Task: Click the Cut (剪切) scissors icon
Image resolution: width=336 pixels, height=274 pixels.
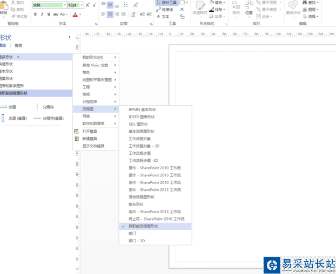Action: tap(13, 3)
